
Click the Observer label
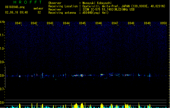pos(55,3)
